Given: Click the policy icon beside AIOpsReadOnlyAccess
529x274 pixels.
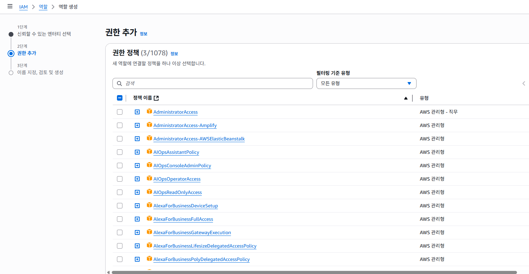Looking at the screenshot, I should click(x=149, y=192).
